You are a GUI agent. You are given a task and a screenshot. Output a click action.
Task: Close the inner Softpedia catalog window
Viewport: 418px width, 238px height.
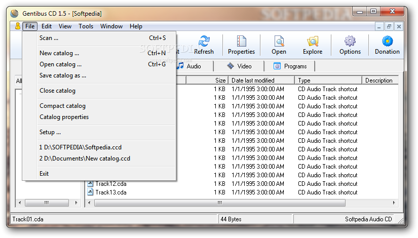pos(399,26)
